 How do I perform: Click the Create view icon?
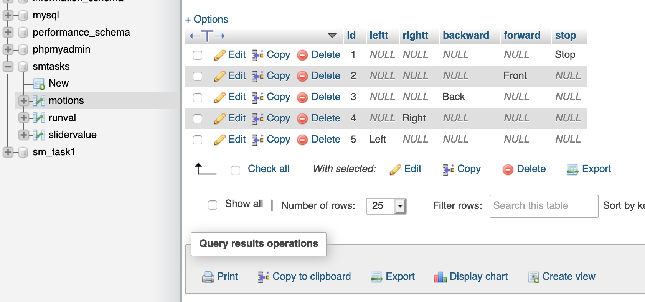[533, 277]
